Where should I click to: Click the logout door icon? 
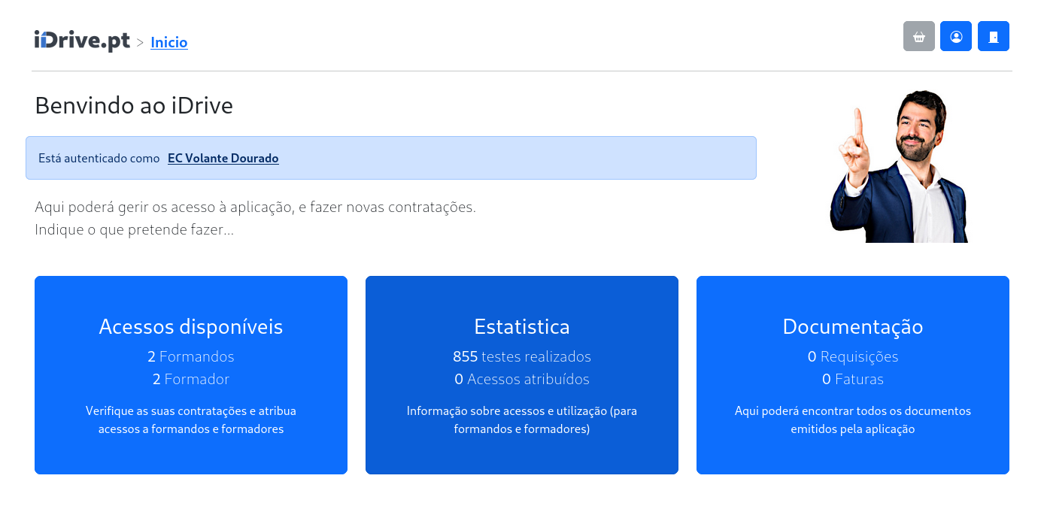click(x=993, y=36)
